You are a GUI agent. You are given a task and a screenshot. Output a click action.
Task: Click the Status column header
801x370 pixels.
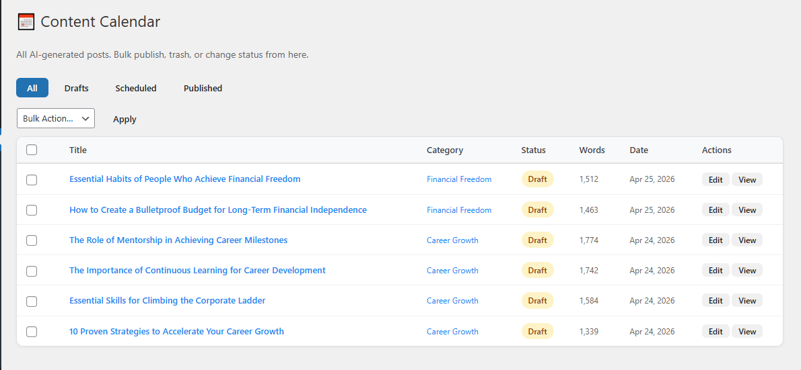533,150
